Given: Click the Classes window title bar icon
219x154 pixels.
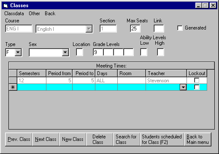Looking at the screenshot, I should 5,5.
